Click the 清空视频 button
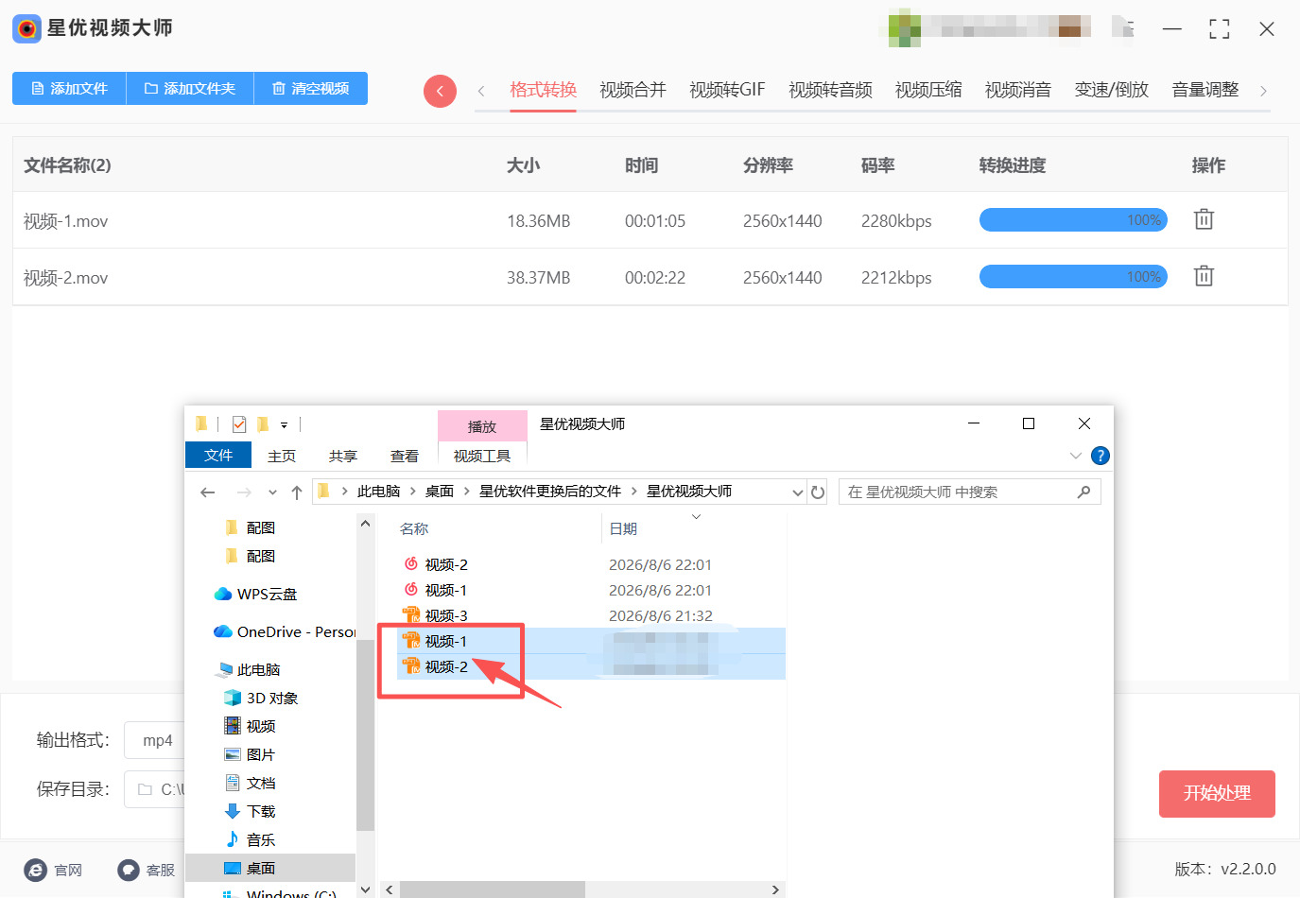This screenshot has height=898, width=1300. pos(311,88)
